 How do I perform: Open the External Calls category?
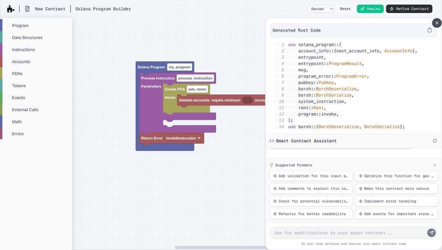(25, 110)
